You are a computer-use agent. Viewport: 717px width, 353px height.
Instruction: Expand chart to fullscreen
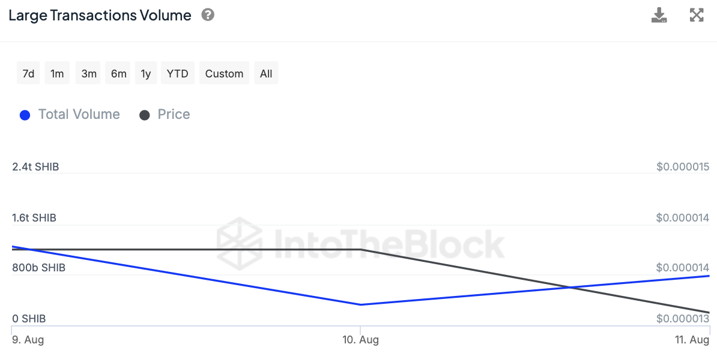(697, 15)
